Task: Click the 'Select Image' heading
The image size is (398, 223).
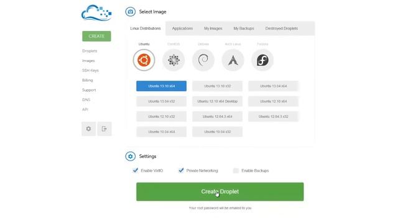Action: click(152, 12)
